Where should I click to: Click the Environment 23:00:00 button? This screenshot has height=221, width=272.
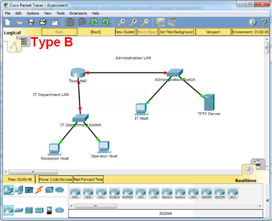(x=250, y=32)
